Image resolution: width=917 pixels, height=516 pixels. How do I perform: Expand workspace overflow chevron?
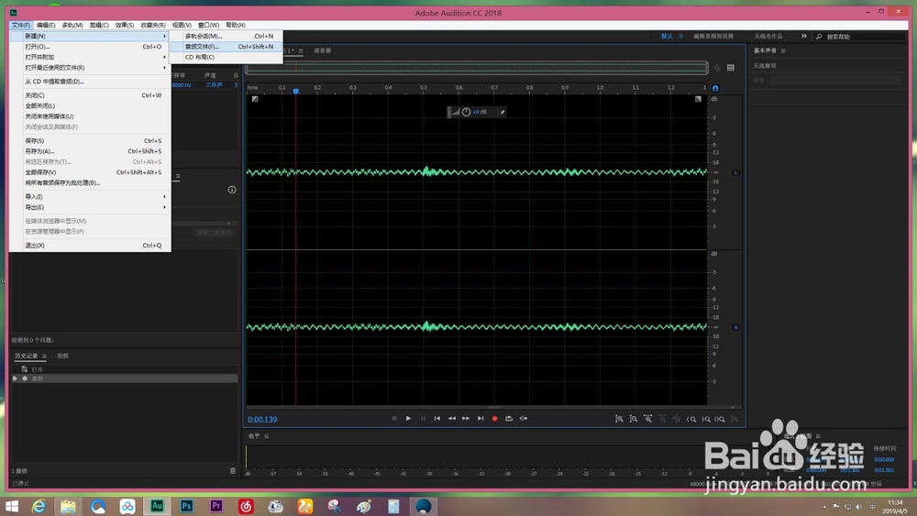(804, 37)
